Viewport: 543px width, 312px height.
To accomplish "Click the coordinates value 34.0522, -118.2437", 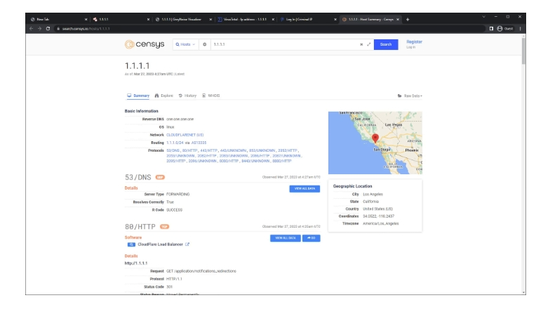I will pyautogui.click(x=379, y=216).
